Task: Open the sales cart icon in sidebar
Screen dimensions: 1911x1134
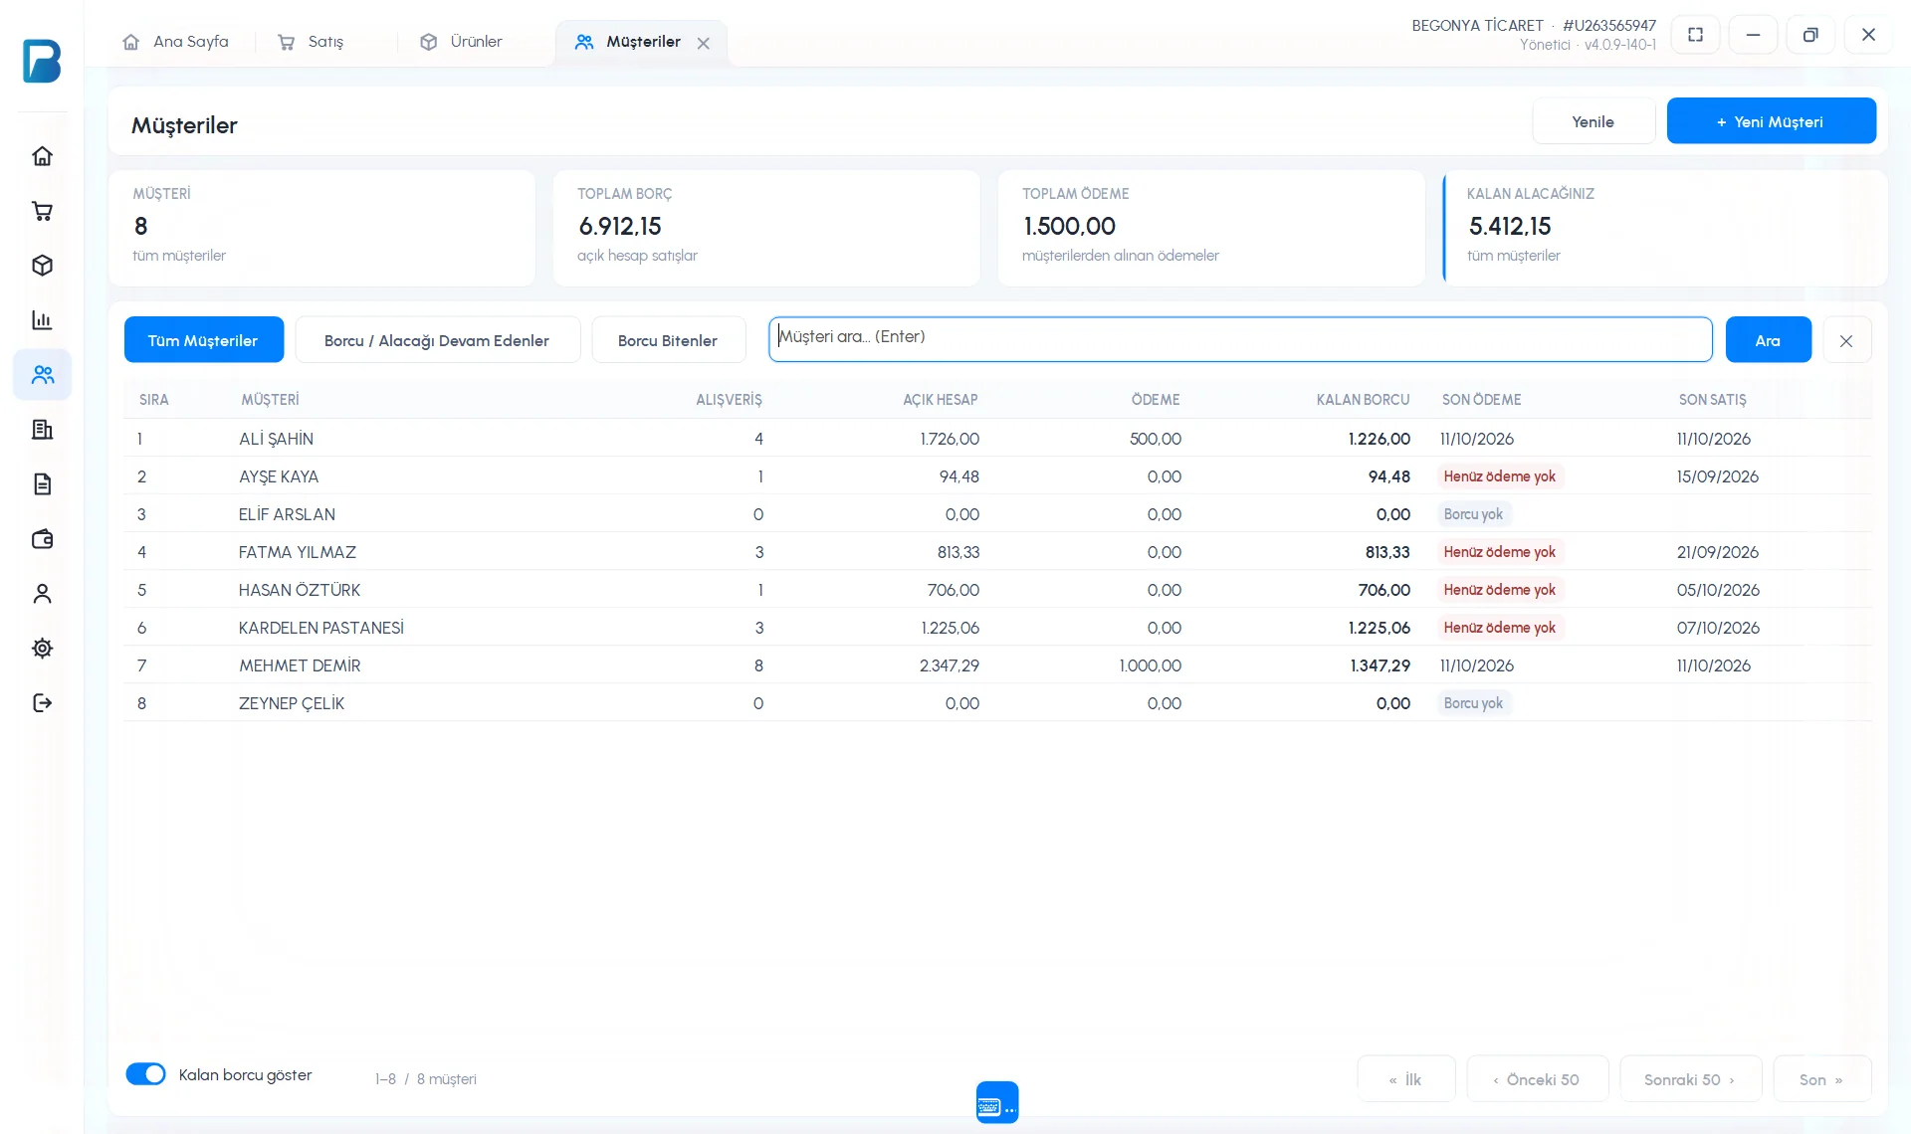Action: coord(42,211)
